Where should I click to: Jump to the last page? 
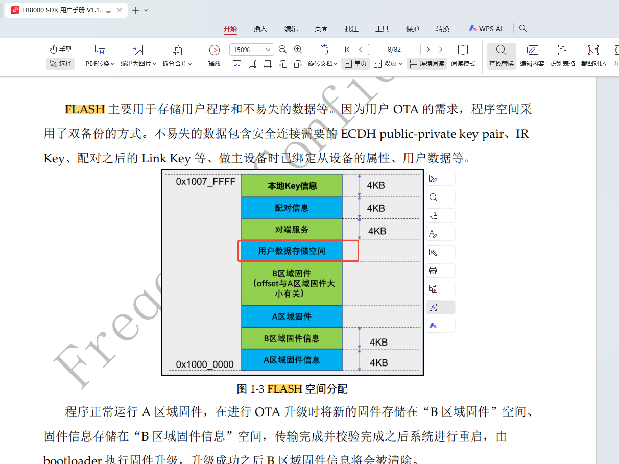[x=441, y=50]
